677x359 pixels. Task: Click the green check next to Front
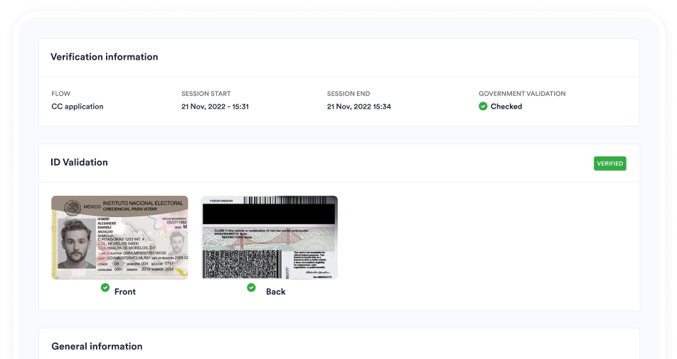click(x=105, y=287)
